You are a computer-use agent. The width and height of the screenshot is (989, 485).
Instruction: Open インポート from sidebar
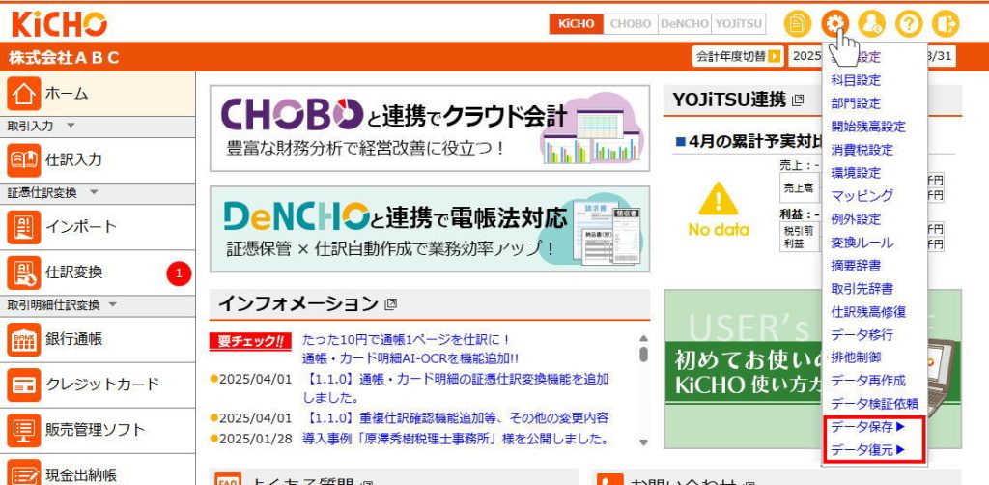pos(98,226)
